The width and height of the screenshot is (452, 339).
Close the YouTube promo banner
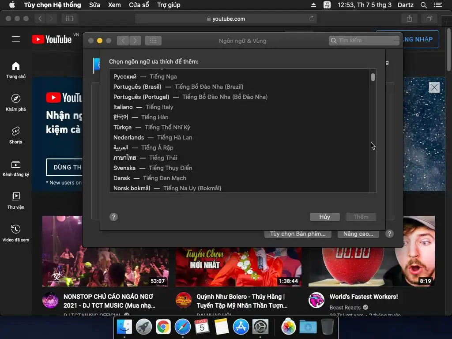point(434,87)
